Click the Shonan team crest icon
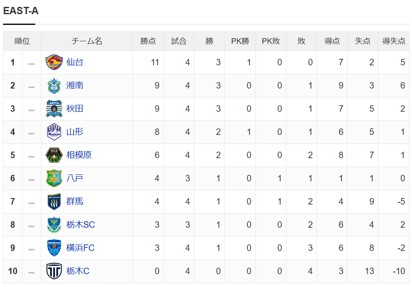412x287 pixels. coord(54,85)
